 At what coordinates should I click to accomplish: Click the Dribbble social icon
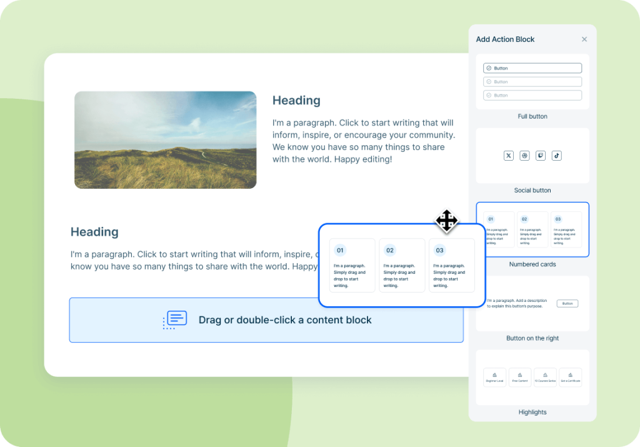coord(524,156)
